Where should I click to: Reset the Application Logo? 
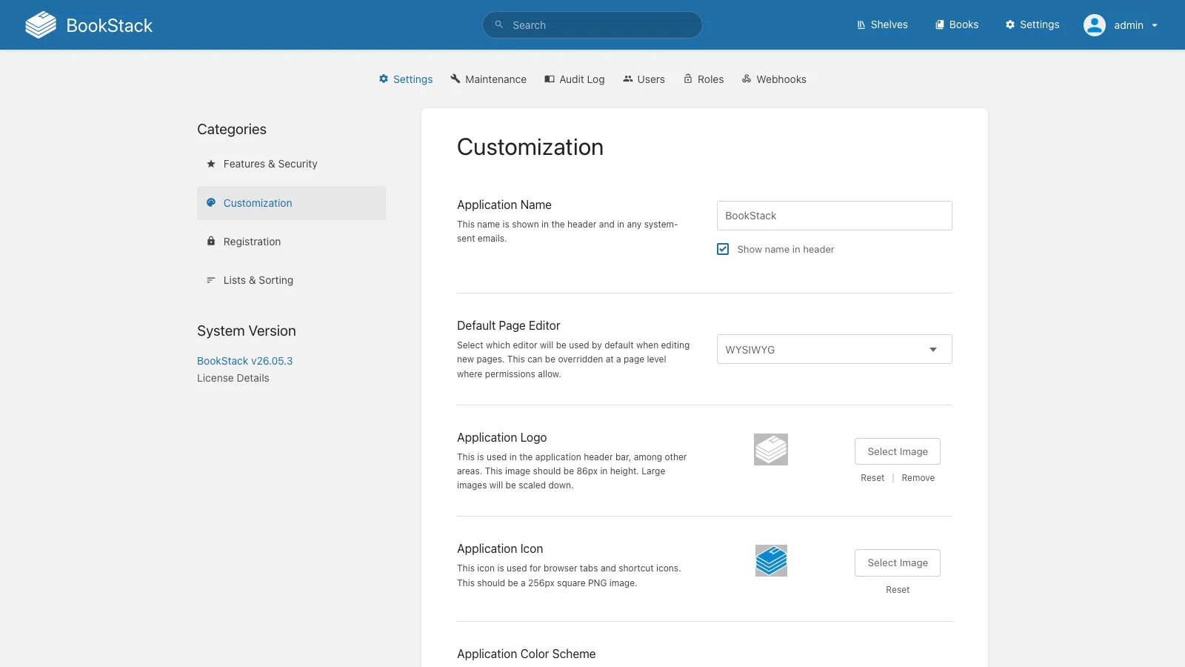coord(872,478)
